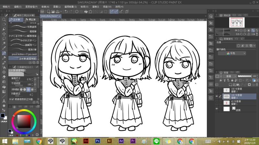Toggle visibility of the 紙張 paper layer
Viewport: 259px width, 145px height.
pyautogui.click(x=217, y=109)
